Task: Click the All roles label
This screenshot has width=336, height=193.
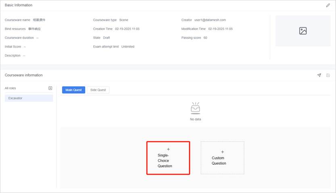Action: [x=10, y=88]
